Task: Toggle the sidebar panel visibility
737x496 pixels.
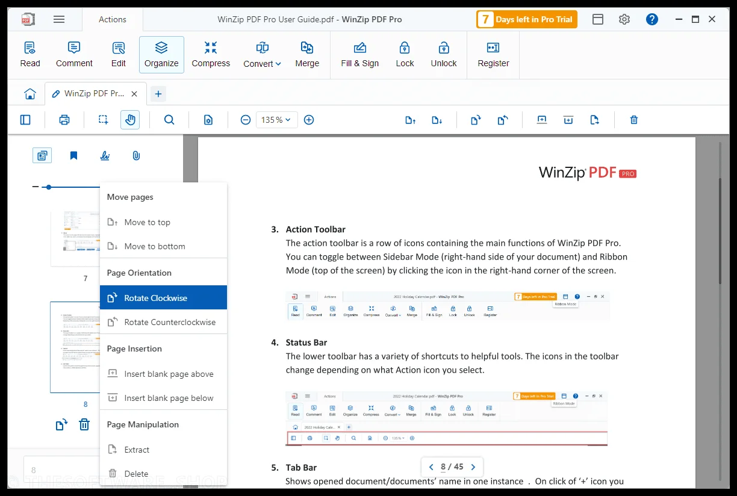Action: [25, 120]
